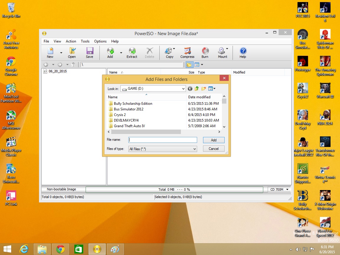Image resolution: width=340 pixels, height=255 pixels.
Task: Open the Action menu
Action: coord(71,41)
